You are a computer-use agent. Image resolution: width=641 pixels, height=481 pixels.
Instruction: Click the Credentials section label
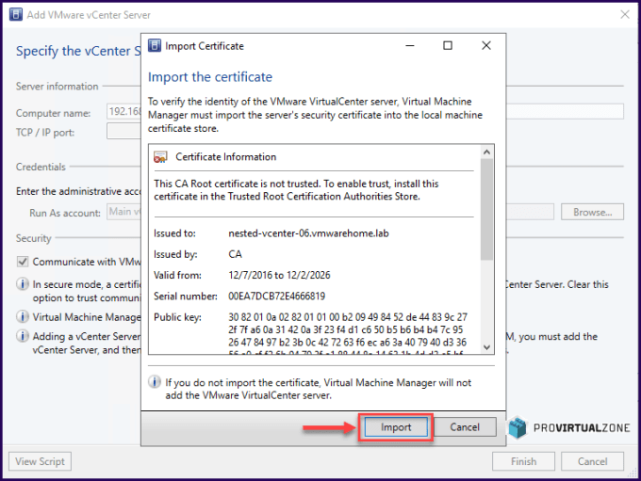41,167
